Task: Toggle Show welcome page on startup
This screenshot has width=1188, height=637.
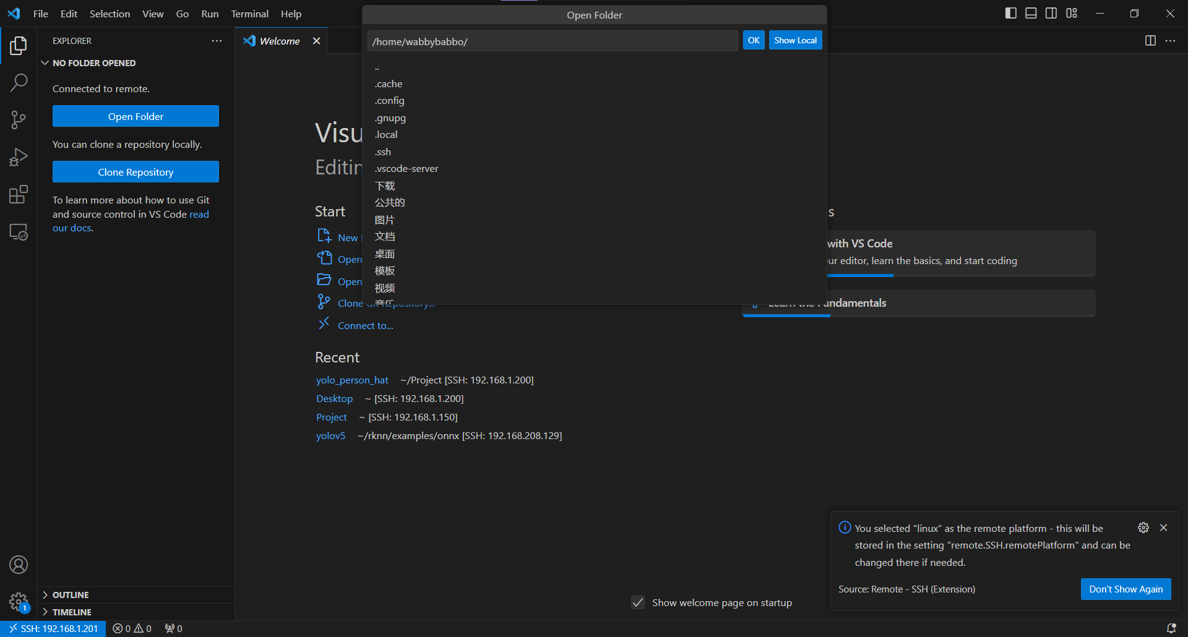Action: tap(638, 602)
